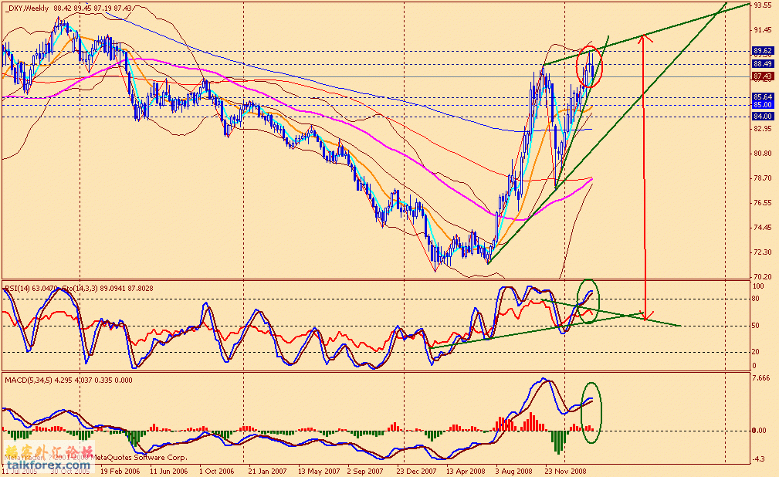Select the 0.00 MACD scale value
This screenshot has width=779, height=477.
click(760, 431)
